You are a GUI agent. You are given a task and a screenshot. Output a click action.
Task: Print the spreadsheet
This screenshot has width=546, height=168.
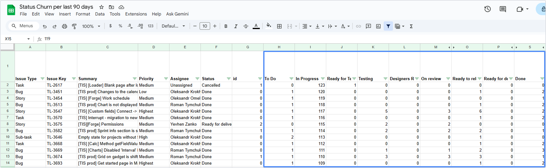coord(65,26)
